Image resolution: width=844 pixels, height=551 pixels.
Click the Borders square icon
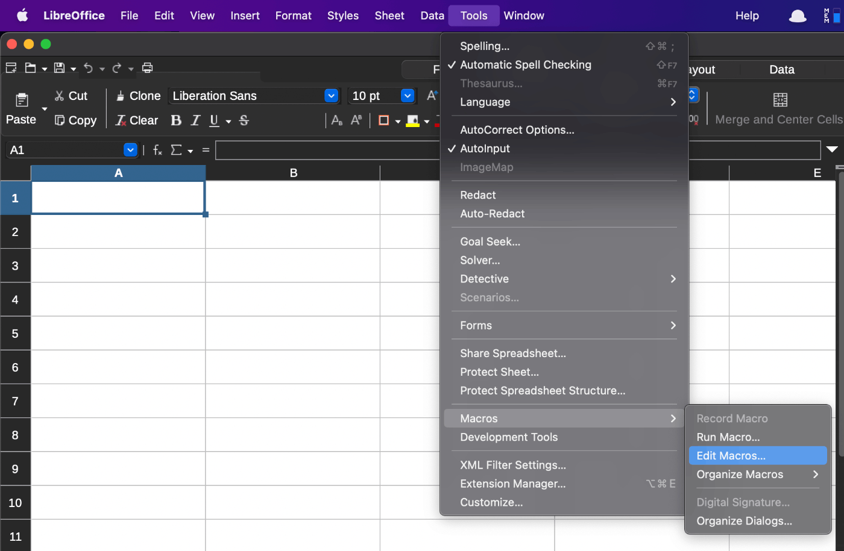(x=383, y=120)
